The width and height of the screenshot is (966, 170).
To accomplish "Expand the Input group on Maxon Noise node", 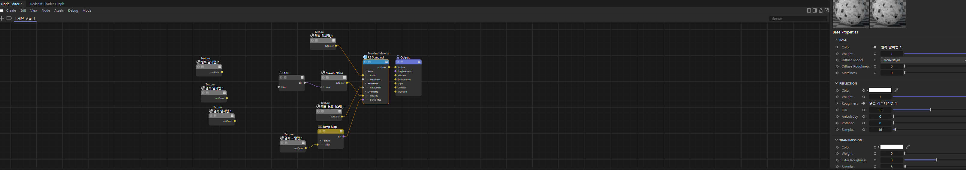I will [324, 87].
